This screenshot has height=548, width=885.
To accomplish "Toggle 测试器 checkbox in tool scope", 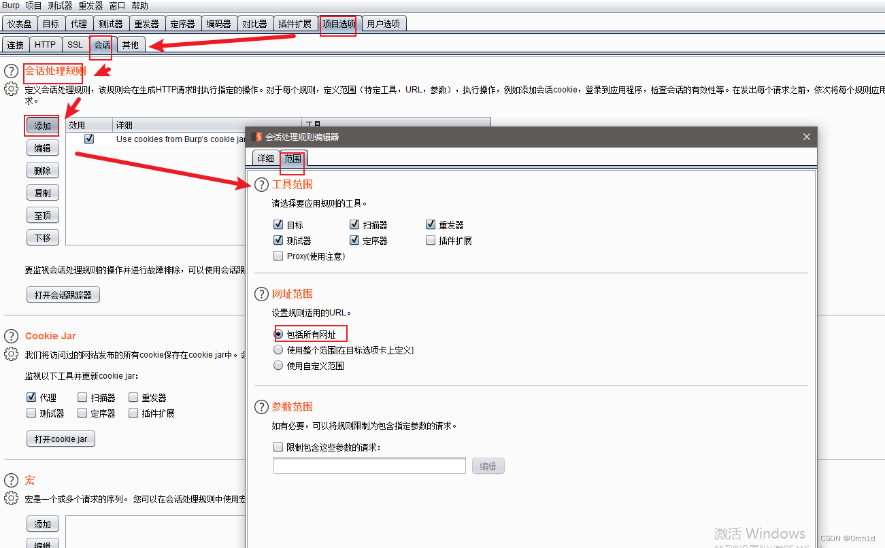I will coord(278,240).
